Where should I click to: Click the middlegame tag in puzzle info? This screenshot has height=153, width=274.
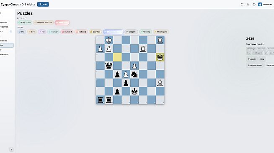click(258, 53)
